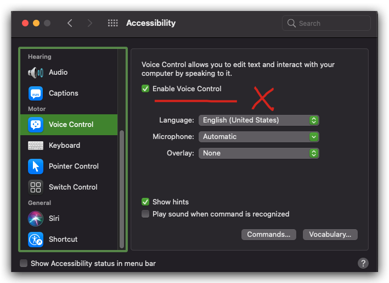Click the Commands... button
Viewport: 389px width, 283px height.
(268, 234)
